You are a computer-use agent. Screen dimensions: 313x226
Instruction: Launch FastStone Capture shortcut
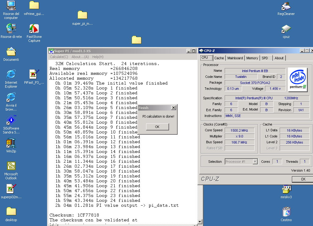34,33
